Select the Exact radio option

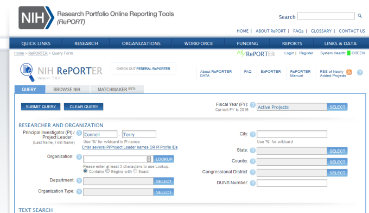[x=135, y=171]
